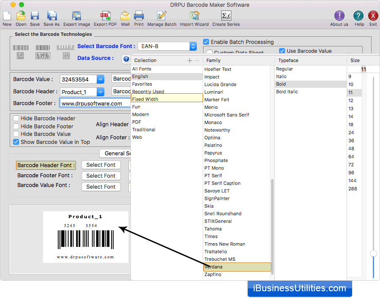380x298 pixels.
Task: Toggle Use Barcode Value checkbox
Action: pyautogui.click(x=282, y=51)
